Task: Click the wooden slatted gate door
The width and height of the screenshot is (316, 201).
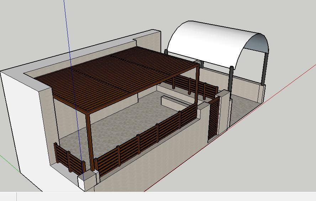Action: [214, 120]
